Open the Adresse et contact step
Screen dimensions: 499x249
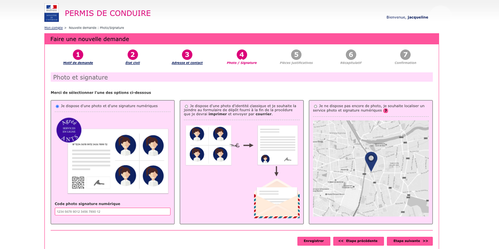pos(186,62)
